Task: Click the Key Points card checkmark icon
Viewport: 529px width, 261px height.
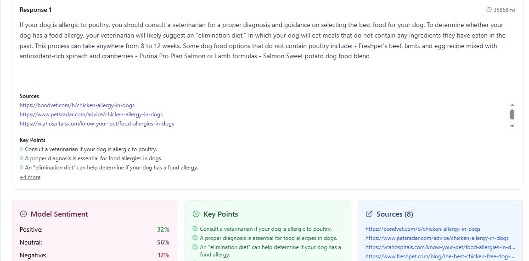Action: (196, 214)
